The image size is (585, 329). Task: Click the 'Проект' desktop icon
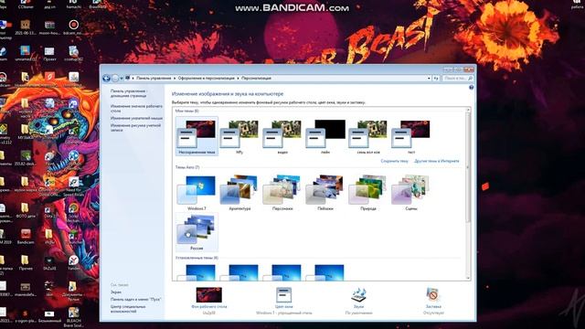[x=49, y=54]
